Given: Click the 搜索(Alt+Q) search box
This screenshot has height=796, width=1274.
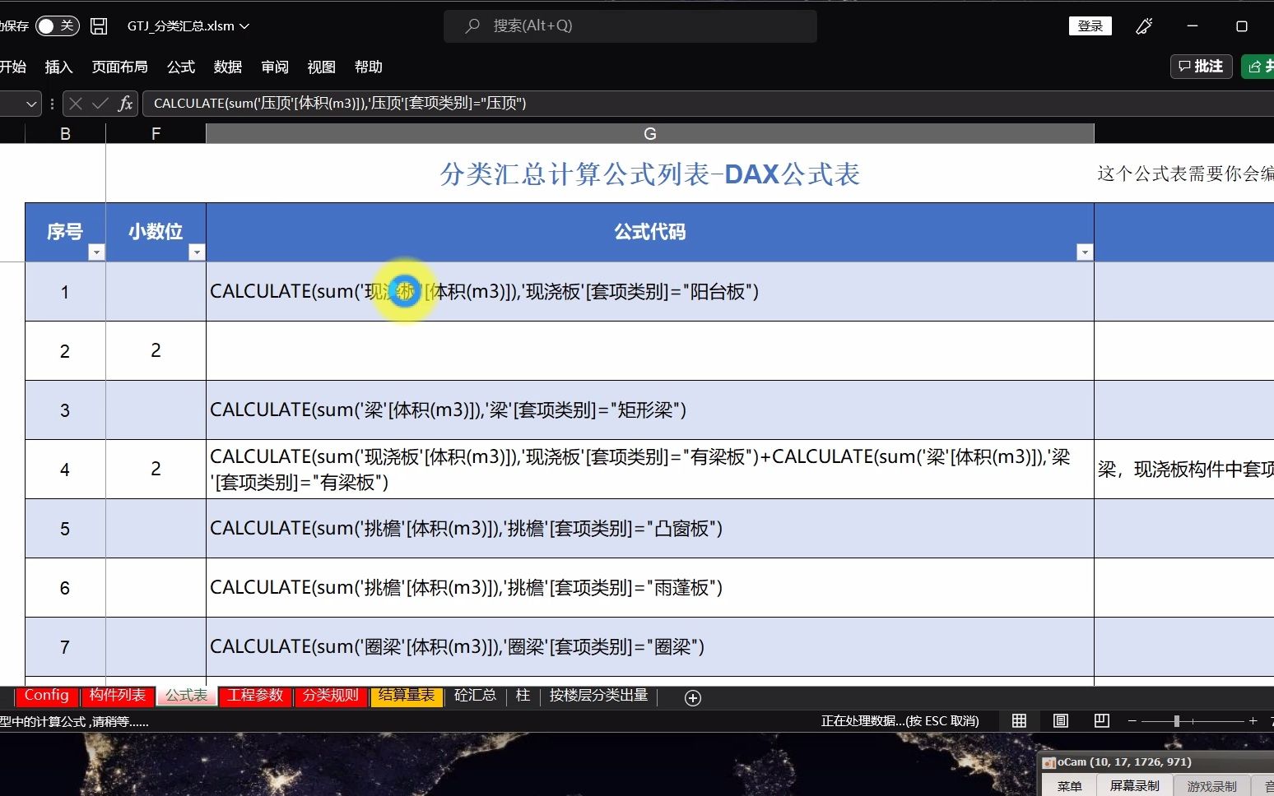Looking at the screenshot, I should pyautogui.click(x=630, y=25).
